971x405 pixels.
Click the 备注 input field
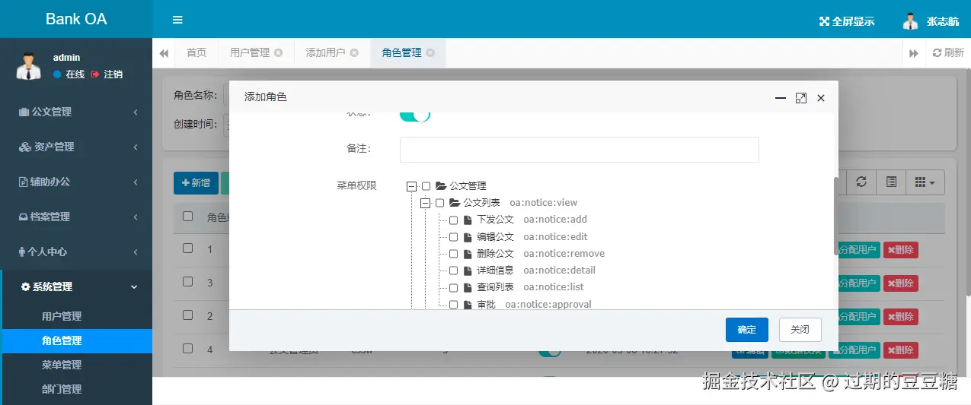pyautogui.click(x=579, y=150)
